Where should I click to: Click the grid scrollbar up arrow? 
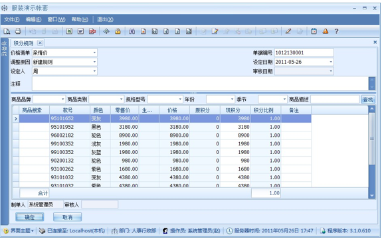(372, 109)
